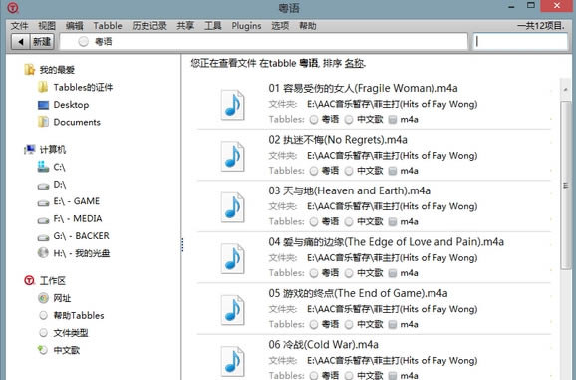Viewport: 576px width, 380px height.
Task: Click music icon for 06 冷战
Action: pyautogui.click(x=232, y=362)
